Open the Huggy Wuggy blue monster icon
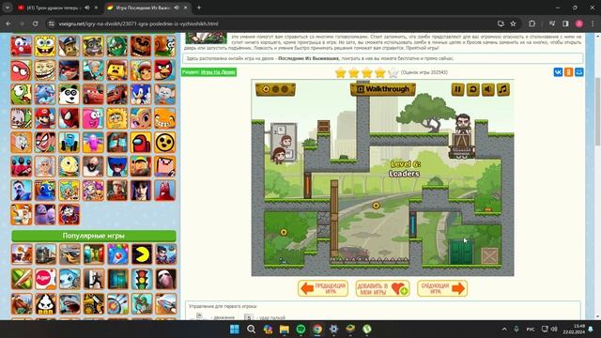The height and width of the screenshot is (338, 601). pos(116,166)
